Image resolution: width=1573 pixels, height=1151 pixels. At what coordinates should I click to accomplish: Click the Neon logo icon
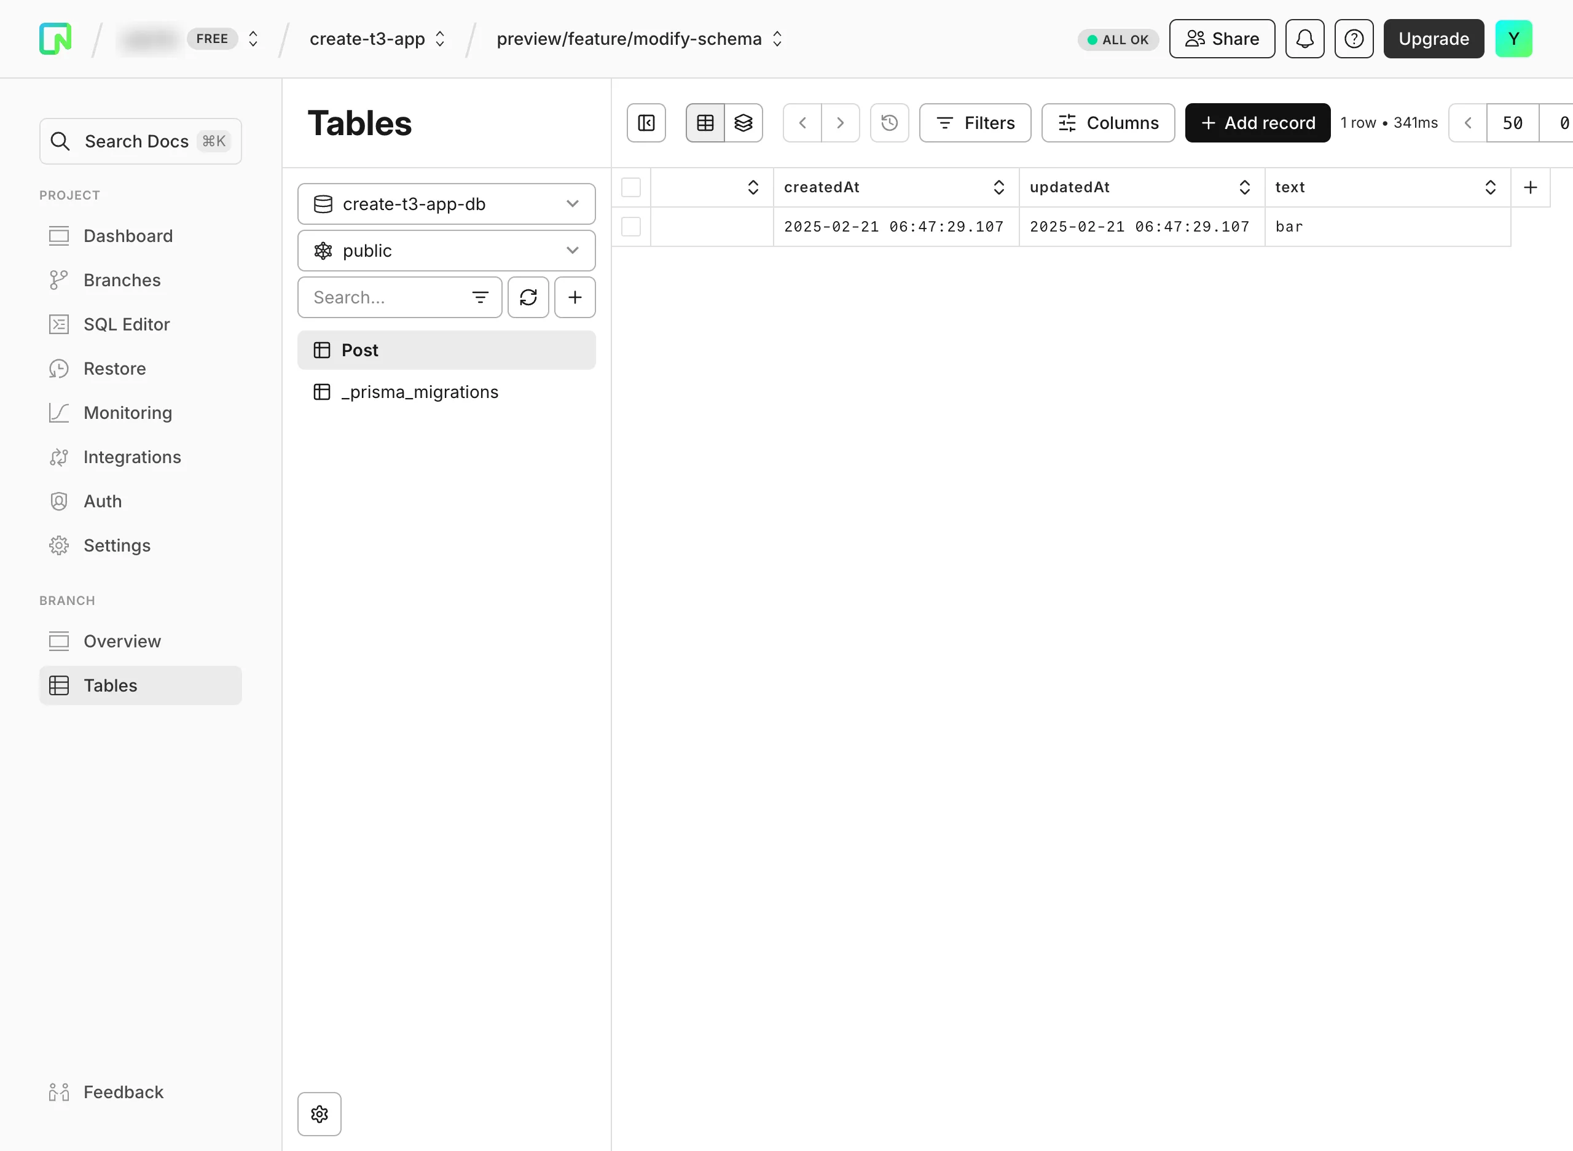click(x=55, y=38)
